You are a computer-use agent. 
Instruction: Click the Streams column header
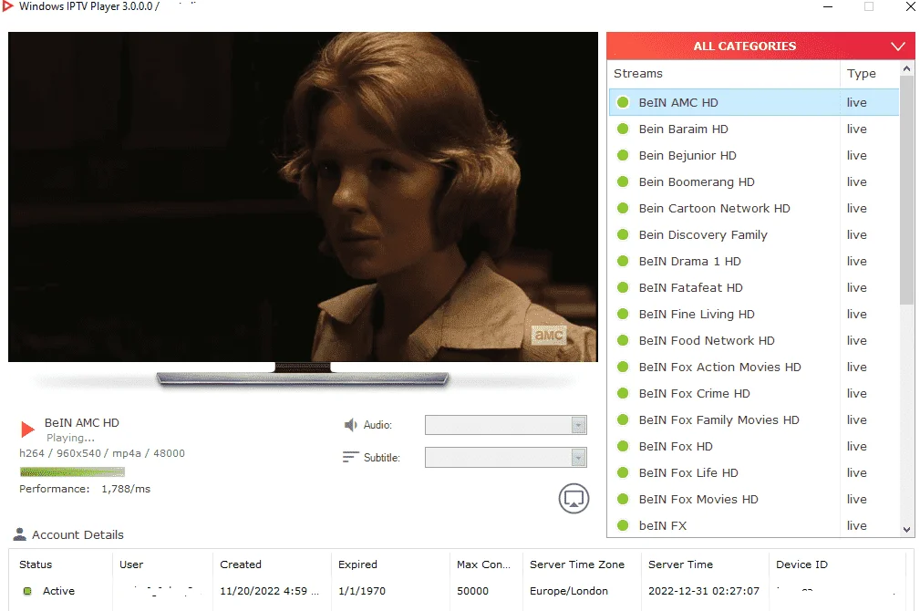coord(637,73)
